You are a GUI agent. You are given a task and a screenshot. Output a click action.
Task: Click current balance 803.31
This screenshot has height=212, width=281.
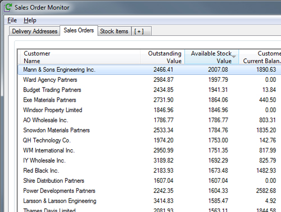coord(268,120)
